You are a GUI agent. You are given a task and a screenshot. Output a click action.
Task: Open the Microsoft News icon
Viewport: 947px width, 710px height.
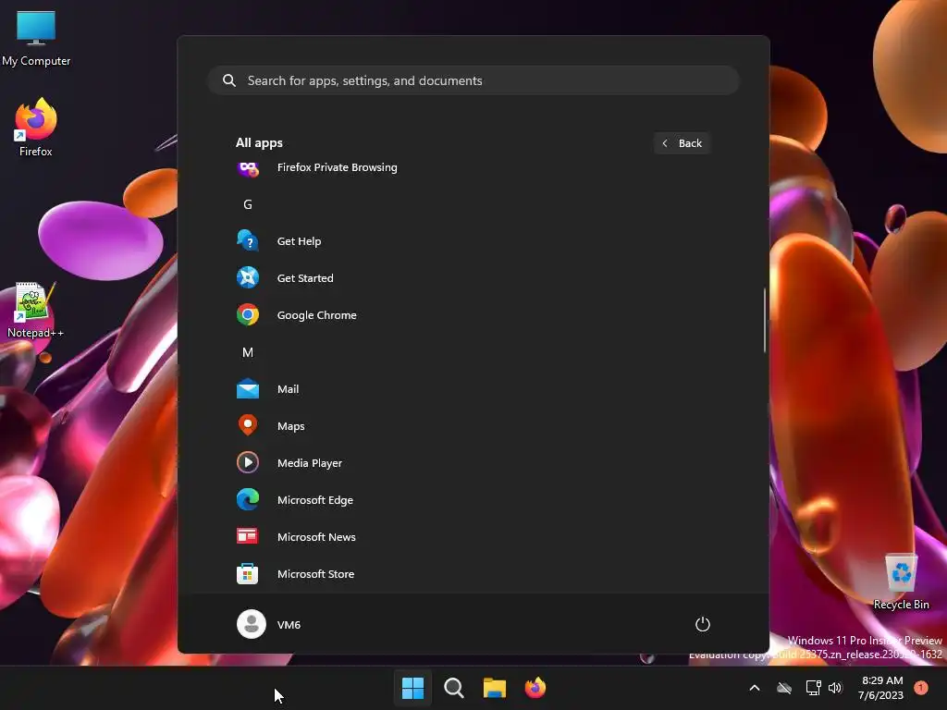(x=248, y=536)
